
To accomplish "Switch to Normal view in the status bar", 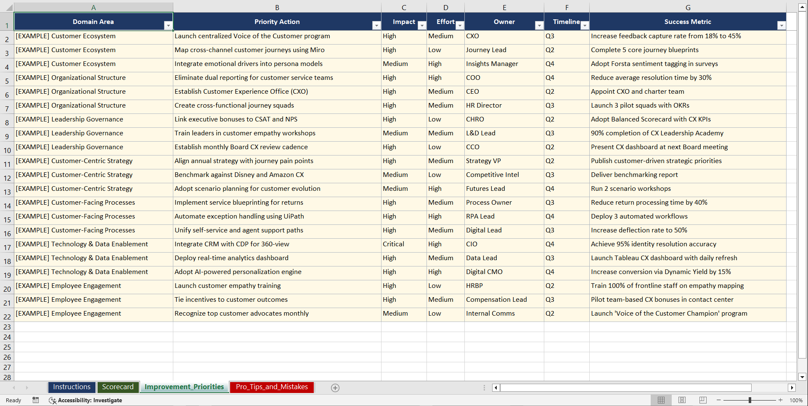I will pos(661,400).
